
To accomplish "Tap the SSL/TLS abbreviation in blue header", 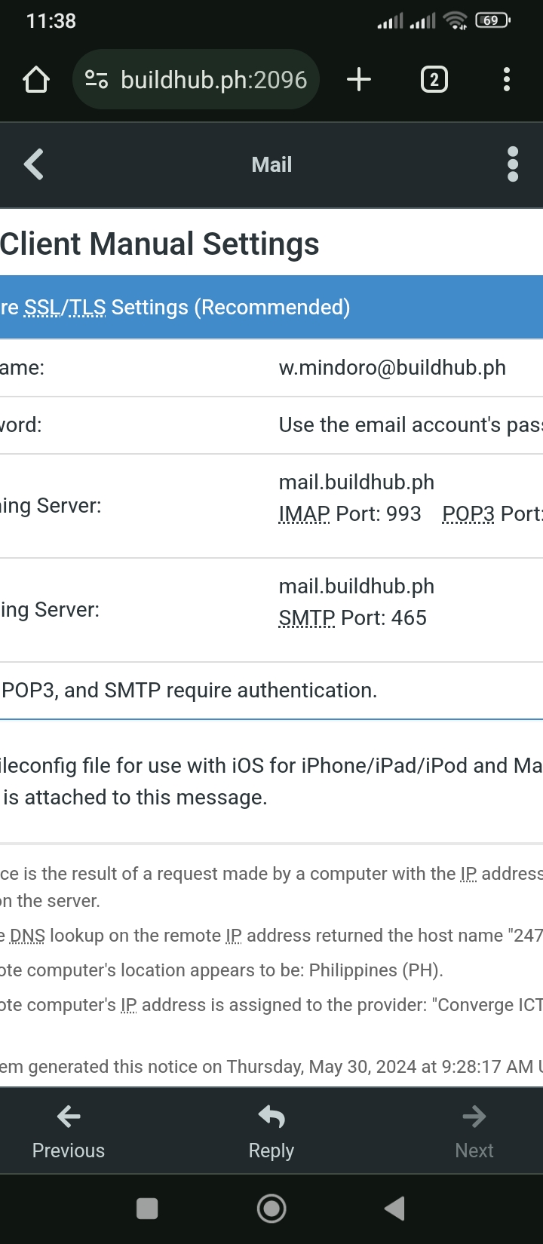I will [65, 308].
